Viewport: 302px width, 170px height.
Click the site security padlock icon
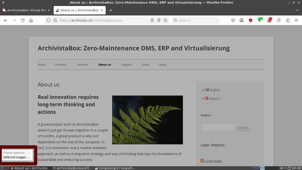tap(55, 20)
